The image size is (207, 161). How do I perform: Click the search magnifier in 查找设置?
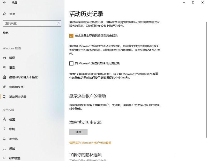tap(58, 23)
